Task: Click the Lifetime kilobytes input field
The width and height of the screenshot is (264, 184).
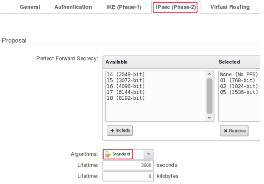Action: [128, 176]
